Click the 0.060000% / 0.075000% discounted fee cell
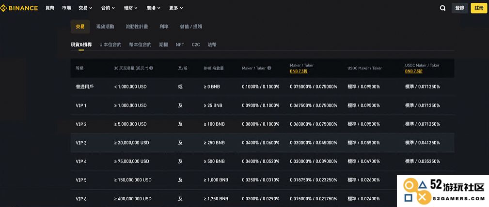This screenshot has height=207, width=489. click(x=314, y=124)
